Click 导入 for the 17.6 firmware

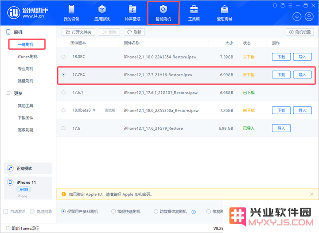click(x=281, y=128)
